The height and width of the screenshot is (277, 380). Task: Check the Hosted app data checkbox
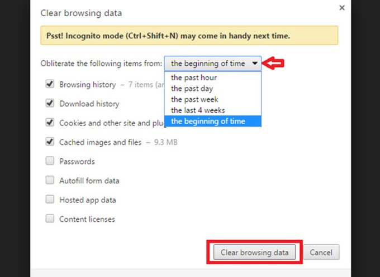pyautogui.click(x=50, y=200)
